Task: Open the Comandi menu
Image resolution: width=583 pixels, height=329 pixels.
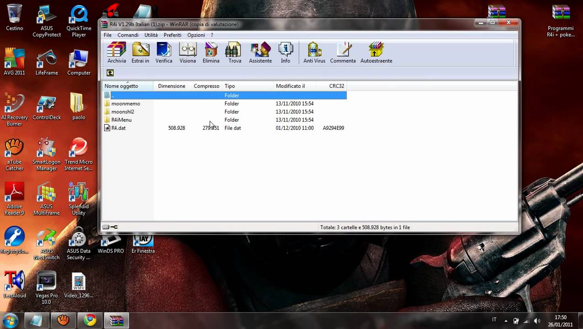Action: coord(128,35)
